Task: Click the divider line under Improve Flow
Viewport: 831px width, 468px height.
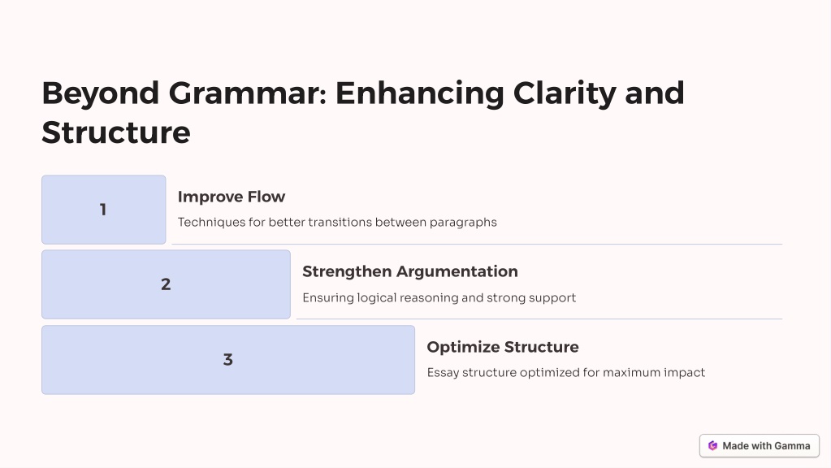Action: (x=477, y=245)
